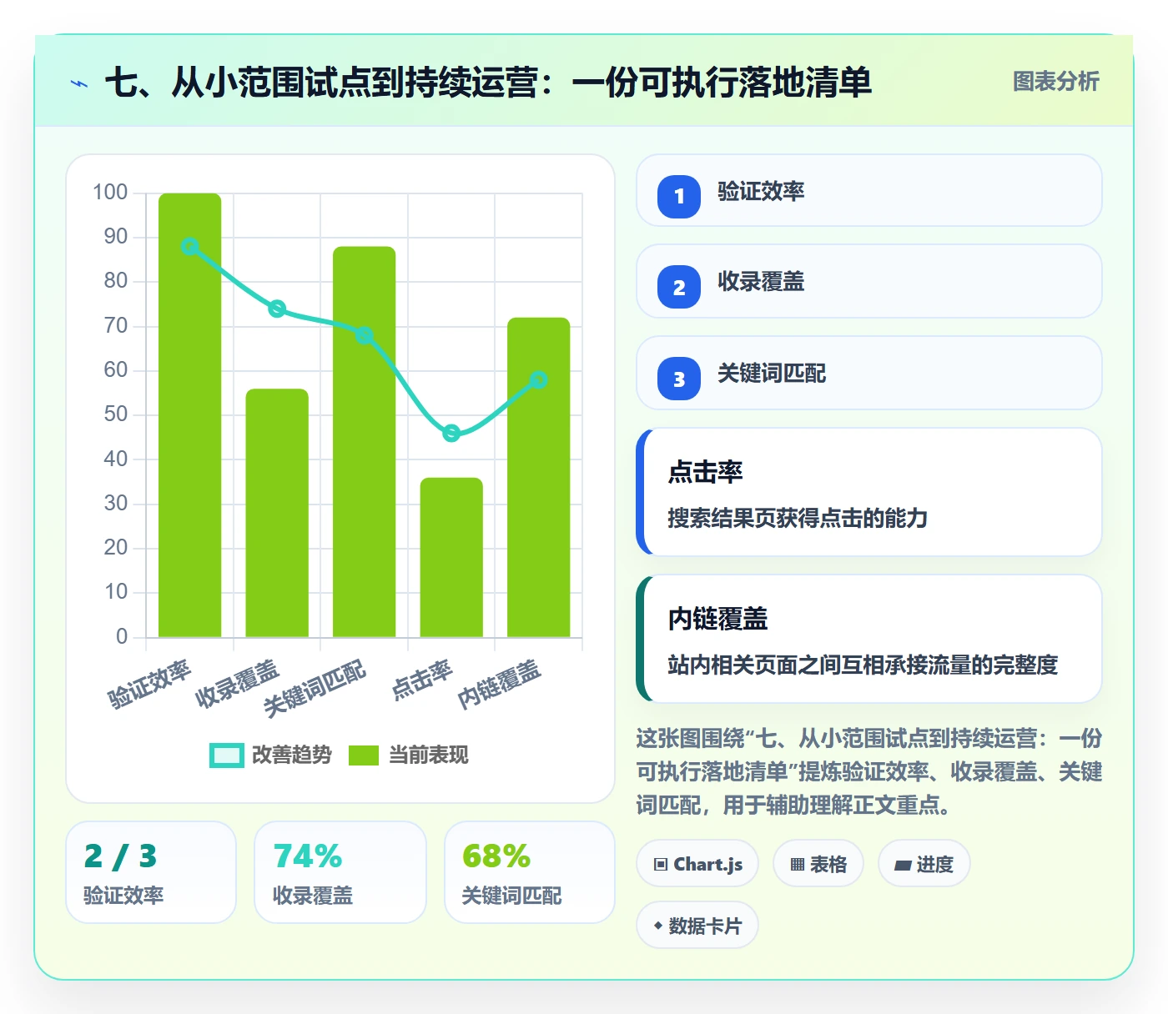This screenshot has width=1168, height=1014.
Task: Click the 点击率 green bar in the chart
Action: pyautogui.click(x=451, y=557)
